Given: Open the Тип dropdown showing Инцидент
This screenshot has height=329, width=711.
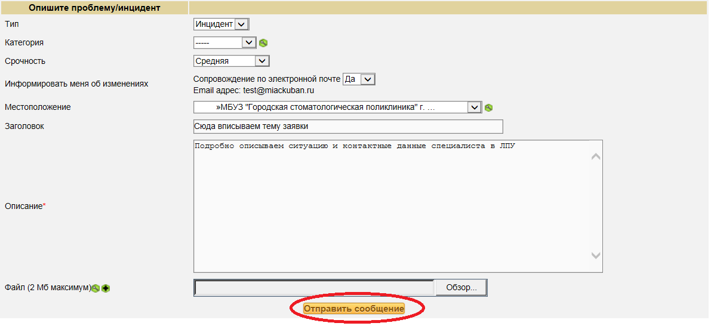Looking at the screenshot, I should click(221, 24).
